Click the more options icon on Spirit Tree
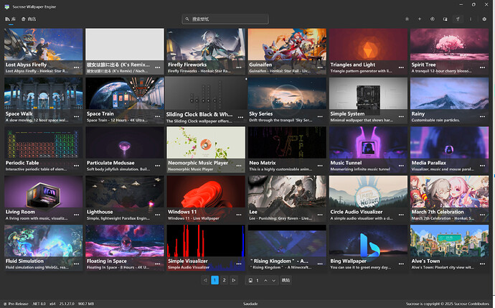495x308 pixels. click(x=482, y=67)
